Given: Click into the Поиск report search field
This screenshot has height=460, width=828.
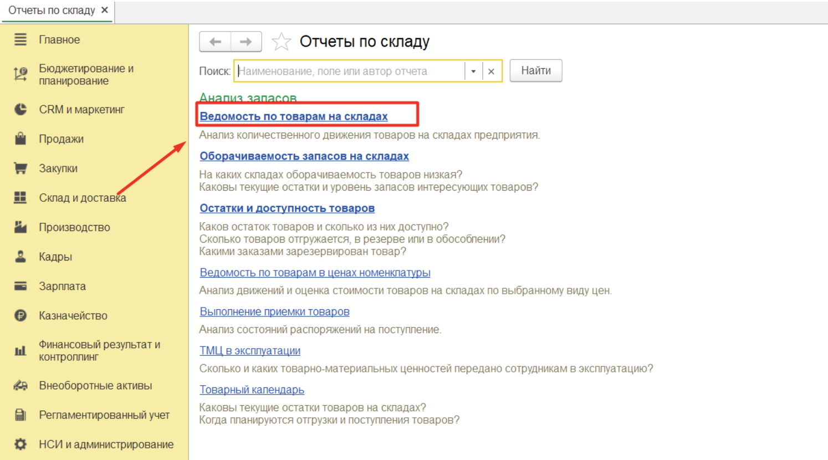Looking at the screenshot, I should (x=349, y=71).
